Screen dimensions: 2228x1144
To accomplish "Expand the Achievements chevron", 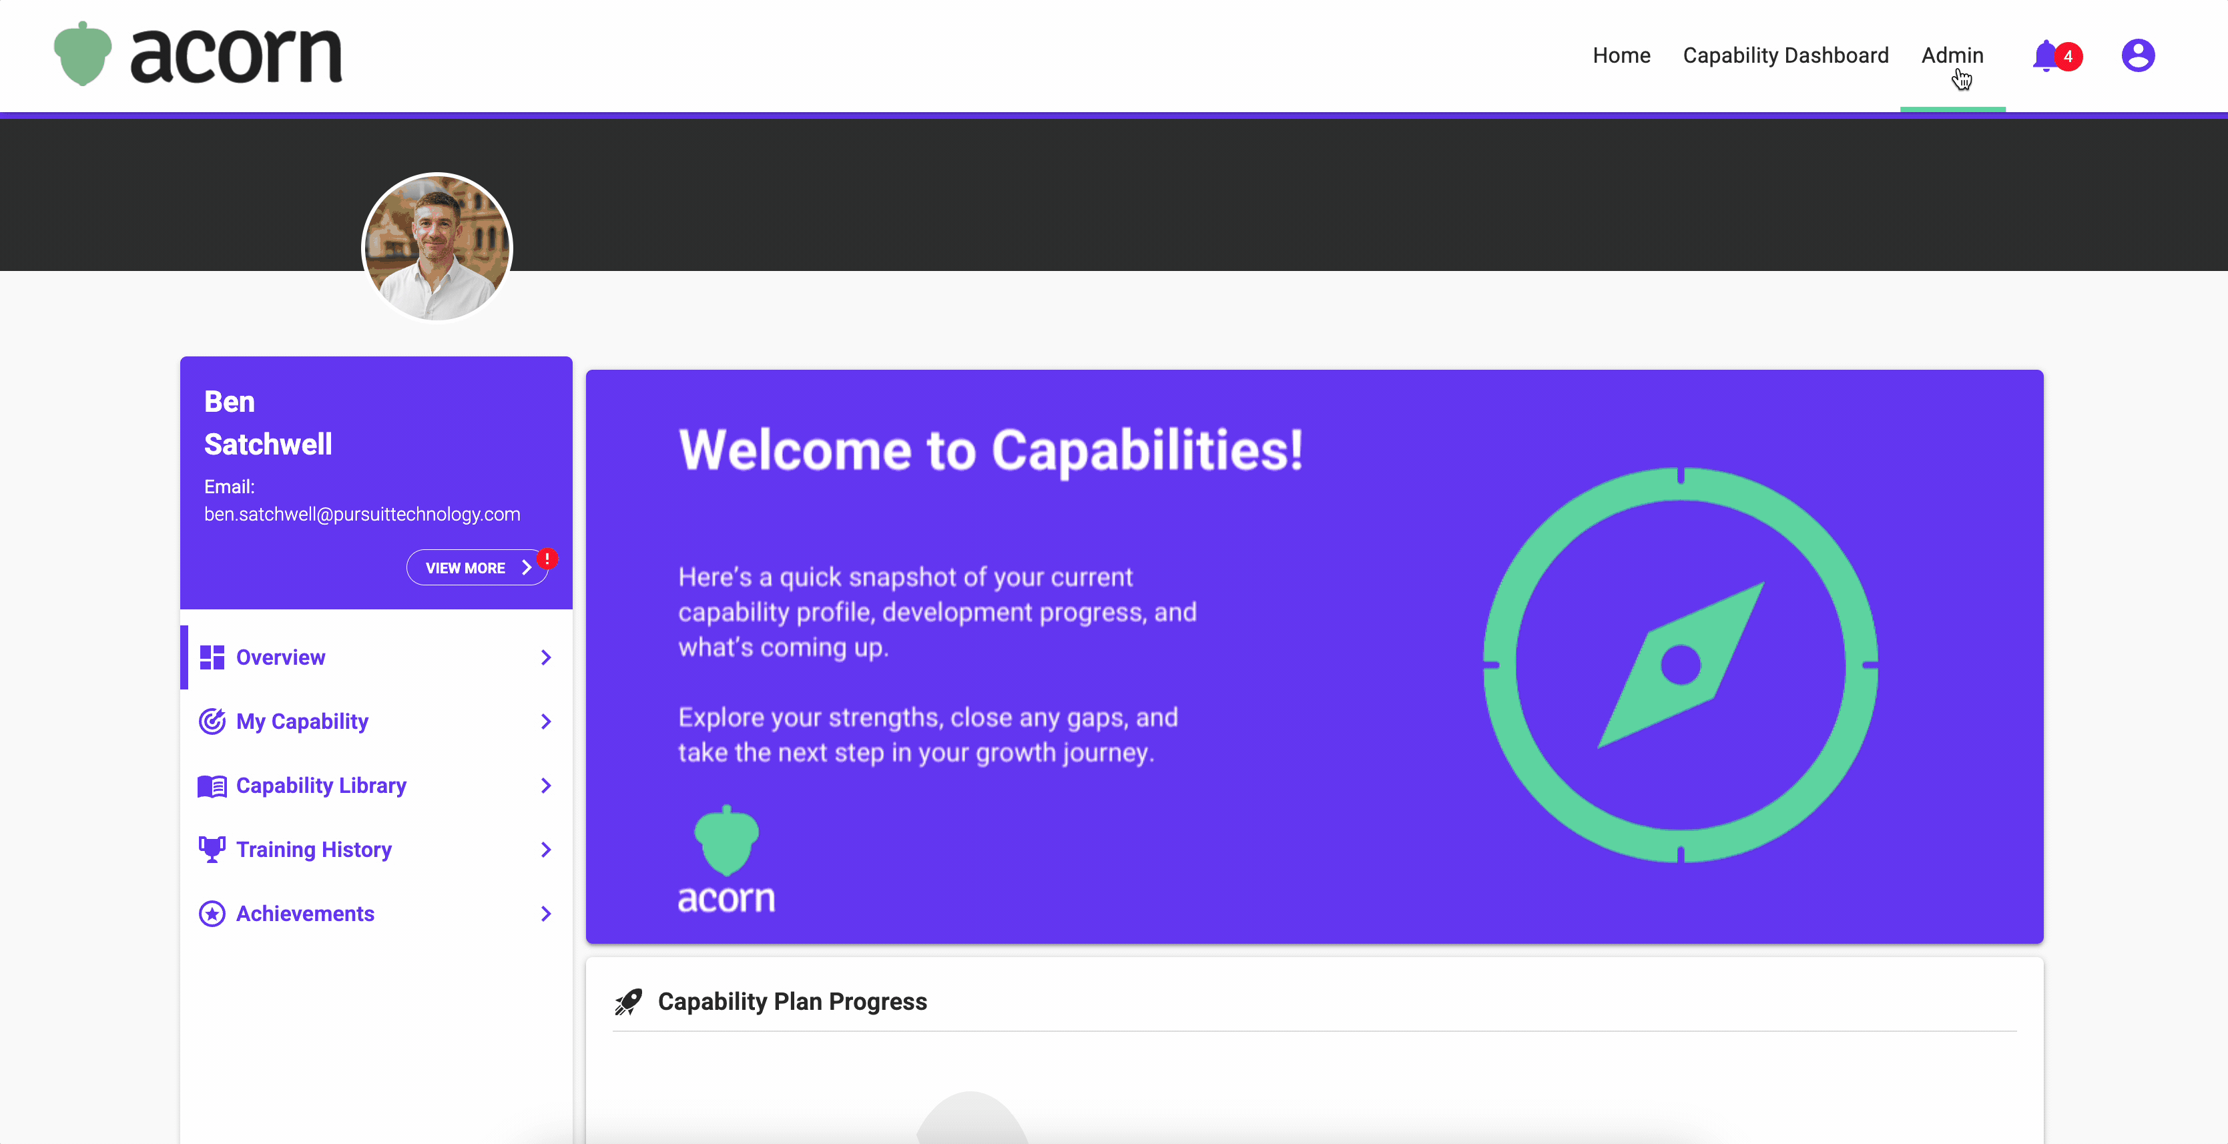I will (x=546, y=914).
